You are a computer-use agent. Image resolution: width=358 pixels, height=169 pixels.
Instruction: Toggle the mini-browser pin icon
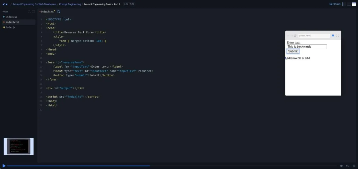point(333,36)
